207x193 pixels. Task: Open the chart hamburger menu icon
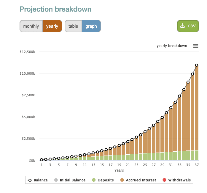[195, 46]
